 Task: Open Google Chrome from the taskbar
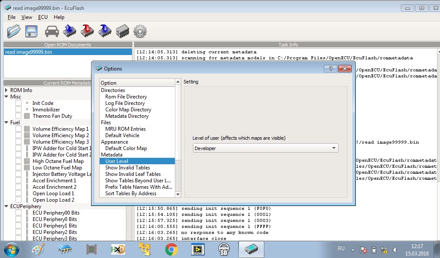tap(171, 249)
